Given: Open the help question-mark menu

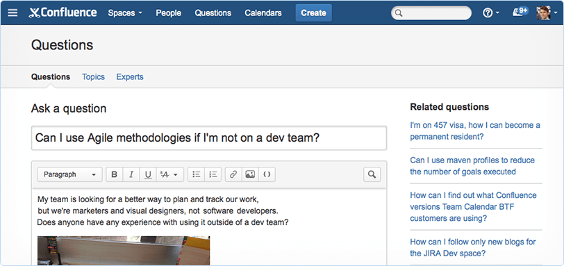Looking at the screenshot, I should coord(490,13).
